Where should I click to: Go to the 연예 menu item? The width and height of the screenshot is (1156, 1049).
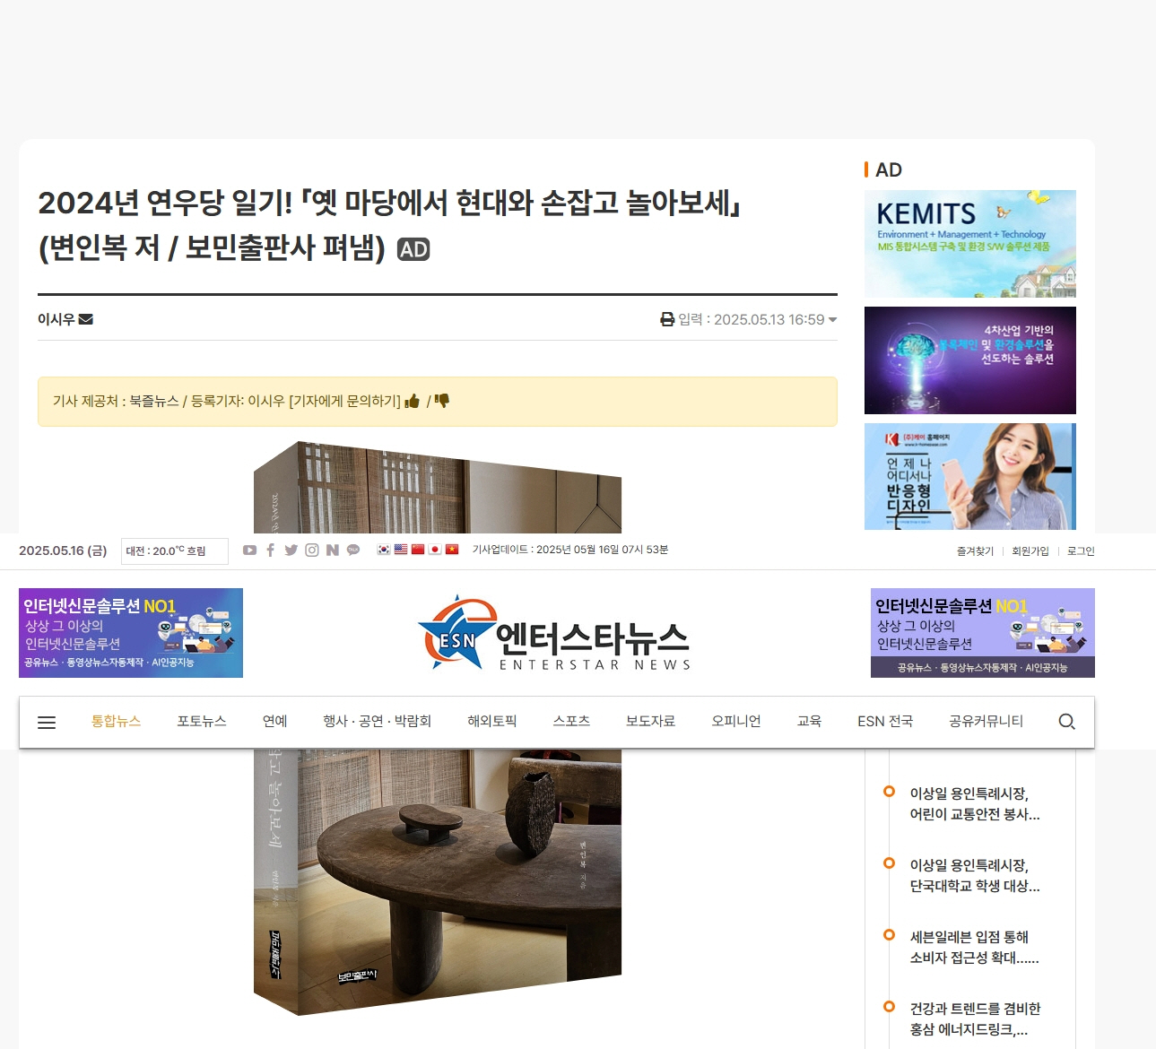pos(274,721)
